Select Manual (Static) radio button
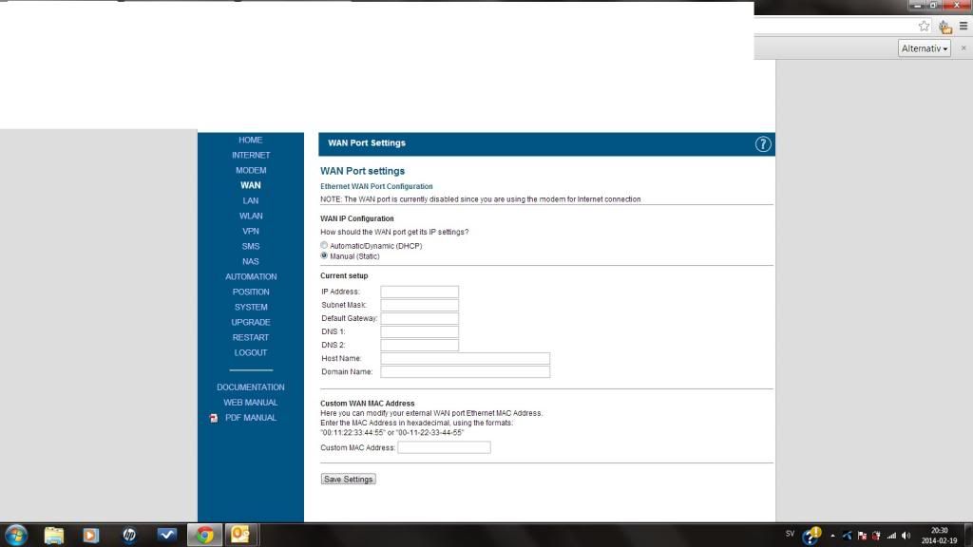973x547 pixels. (324, 256)
